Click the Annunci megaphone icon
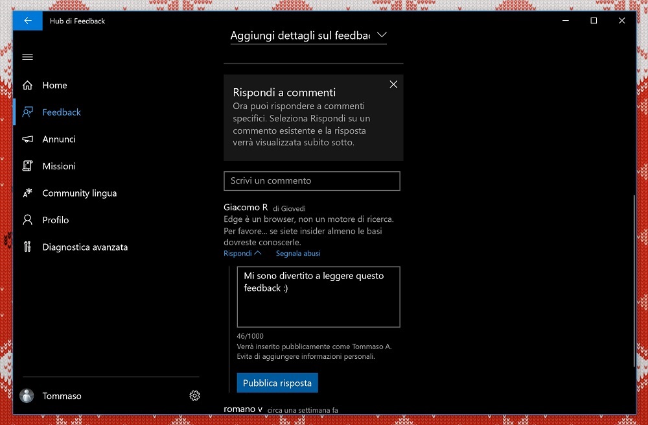Screen dimensions: 648x425 pyautogui.click(x=28, y=139)
